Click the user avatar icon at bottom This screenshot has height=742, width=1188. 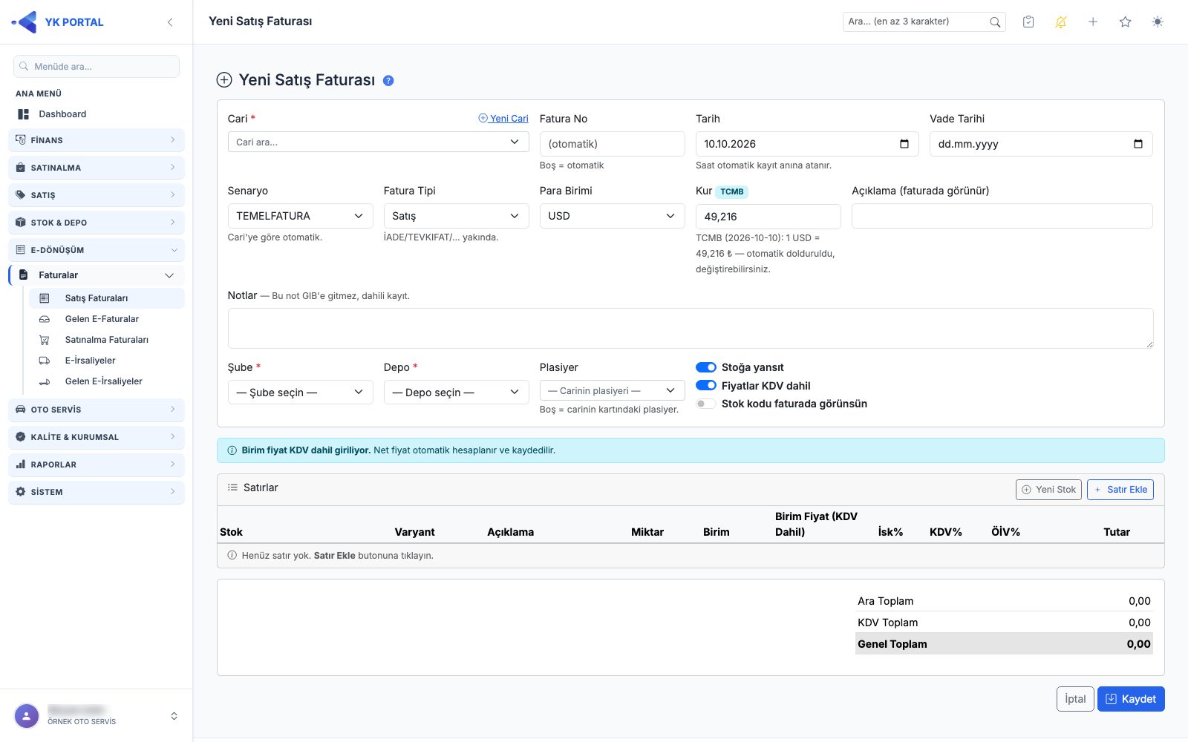click(27, 716)
